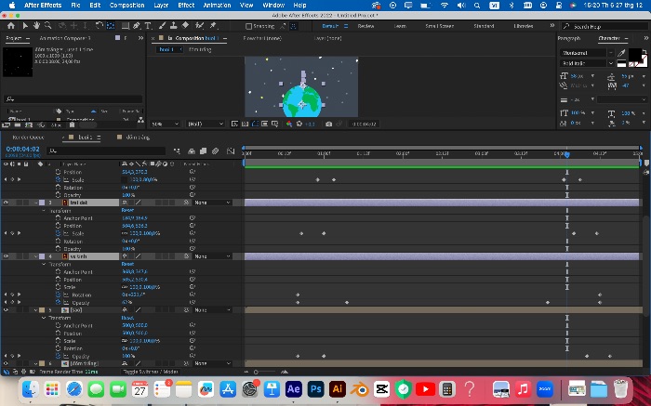The width and height of the screenshot is (651, 406).
Task: Click the Hide Shy Layers timeline icon
Action: [192, 151]
